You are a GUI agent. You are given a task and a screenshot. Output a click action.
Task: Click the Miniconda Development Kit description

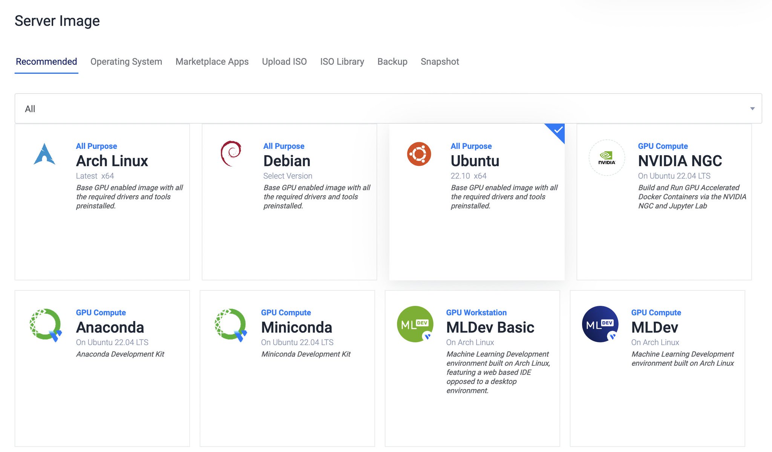(306, 354)
